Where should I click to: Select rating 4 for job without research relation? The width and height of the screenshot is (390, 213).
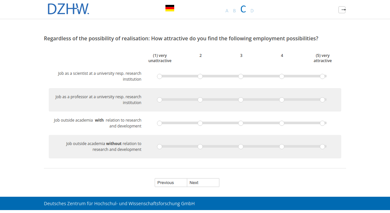coord(281,147)
